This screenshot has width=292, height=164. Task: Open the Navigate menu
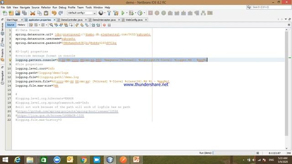coord(25,7)
